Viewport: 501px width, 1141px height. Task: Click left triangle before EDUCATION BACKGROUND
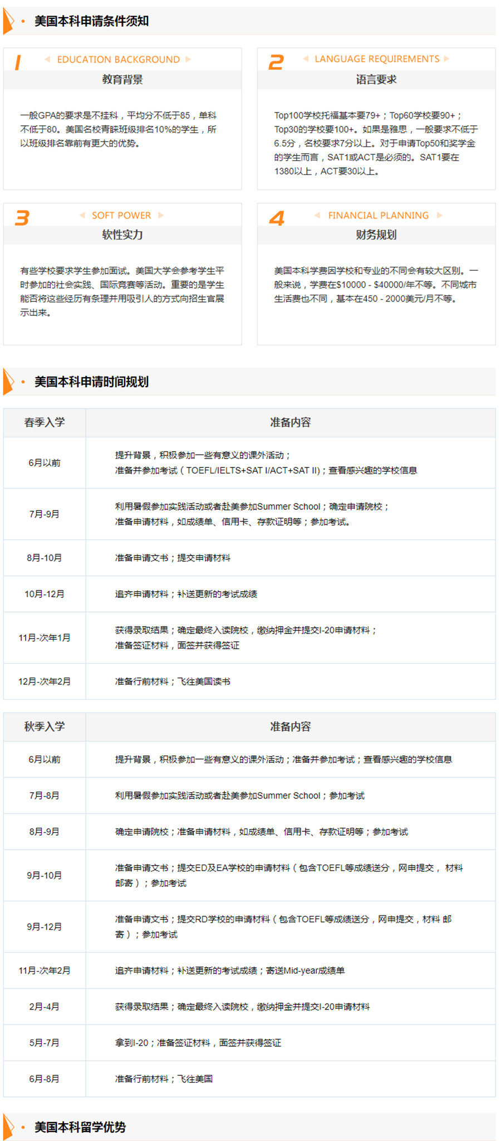point(47,60)
